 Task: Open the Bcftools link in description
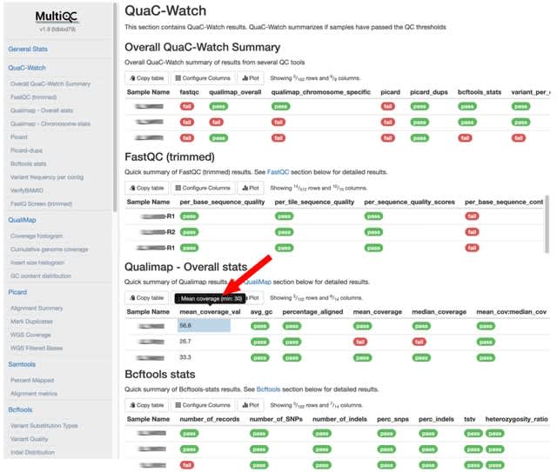click(268, 389)
